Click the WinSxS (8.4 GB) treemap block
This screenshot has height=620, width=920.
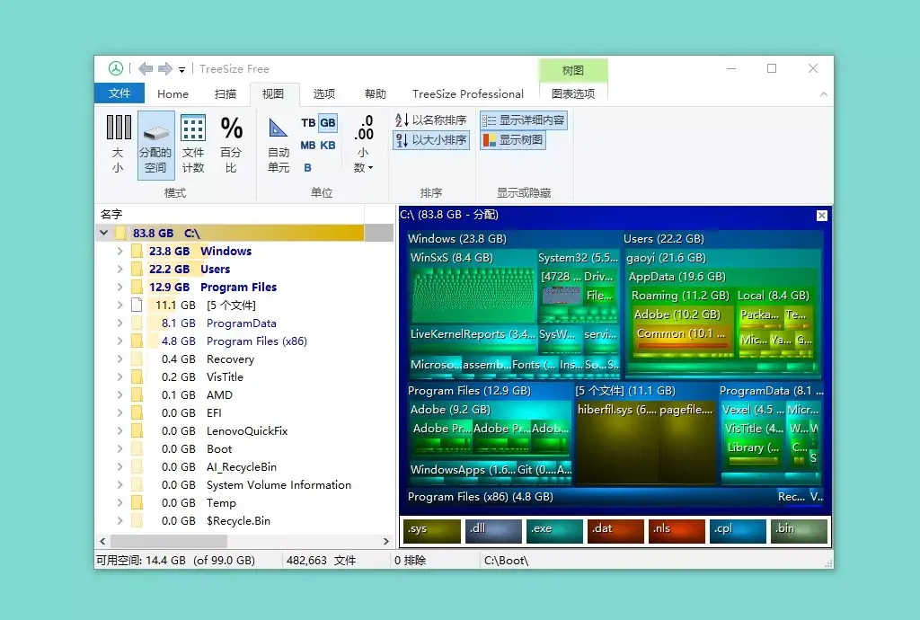(x=473, y=287)
